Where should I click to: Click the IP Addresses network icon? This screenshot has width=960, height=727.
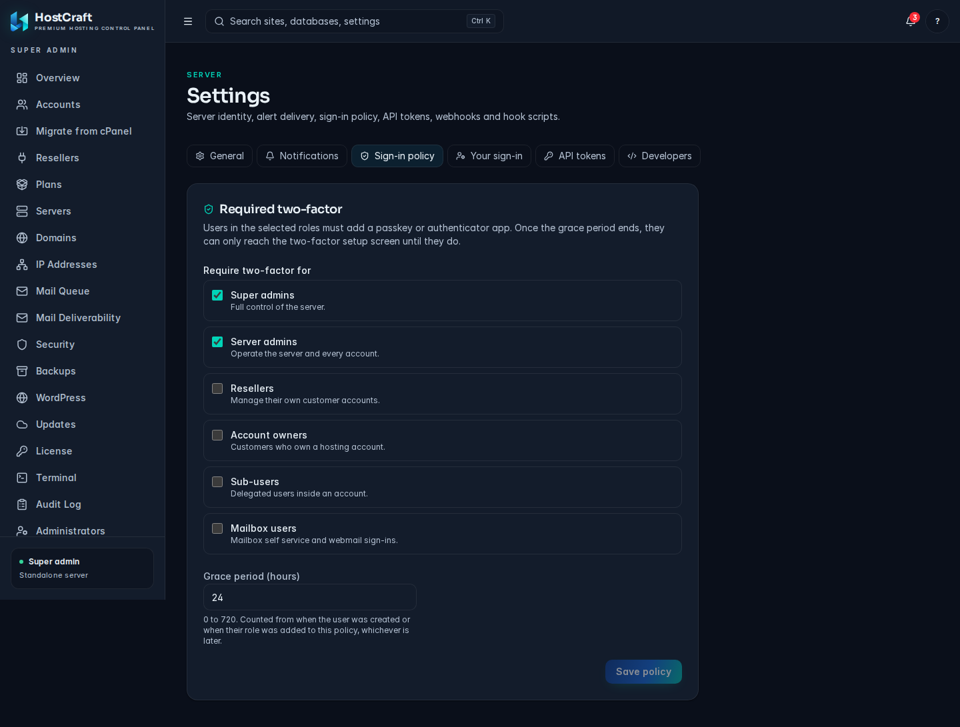click(22, 265)
